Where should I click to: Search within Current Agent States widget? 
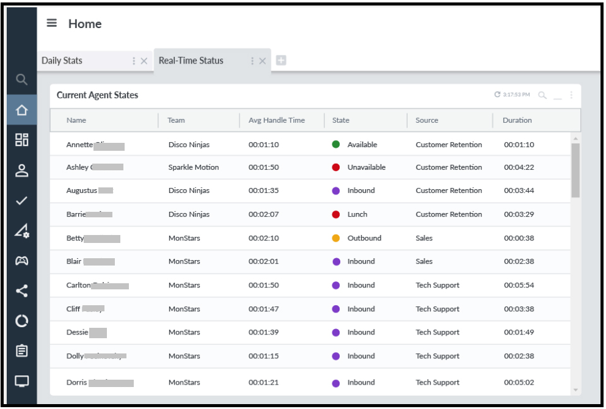(x=542, y=95)
